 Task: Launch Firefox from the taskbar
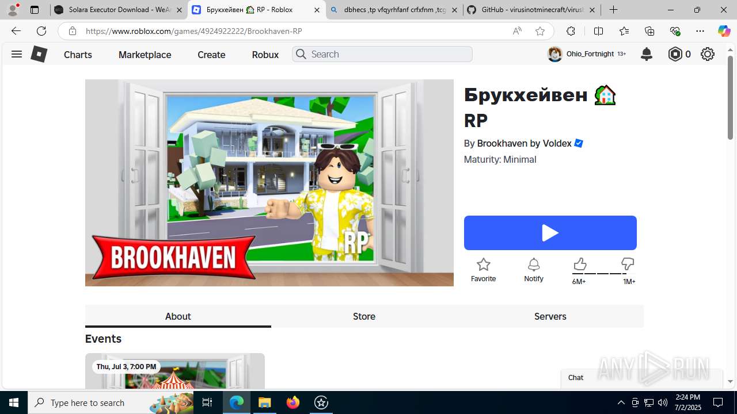293,402
